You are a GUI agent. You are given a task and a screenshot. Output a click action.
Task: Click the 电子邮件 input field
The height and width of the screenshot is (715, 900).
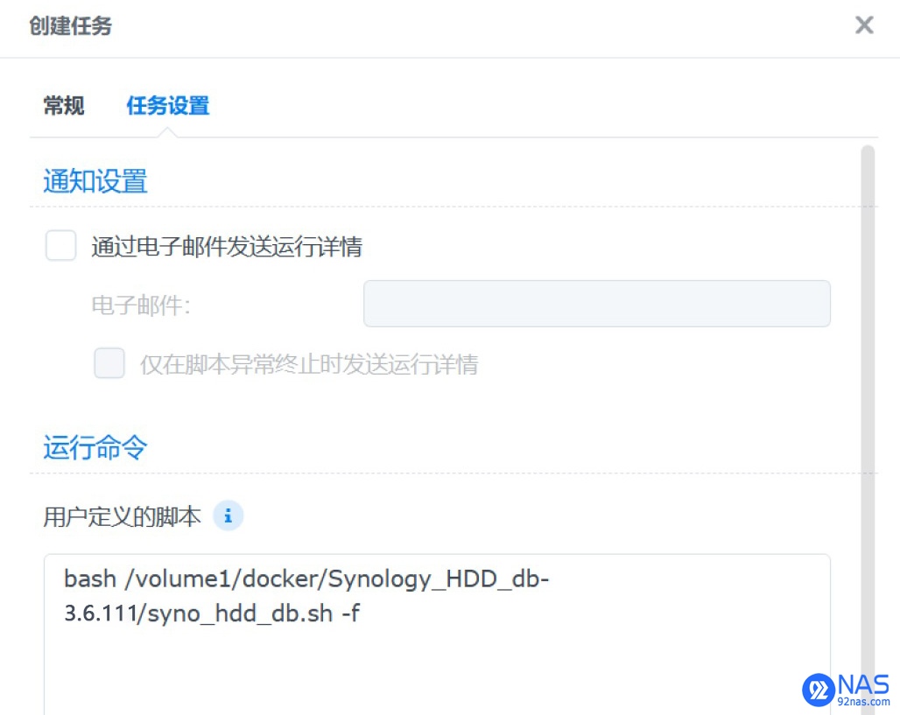[x=597, y=304]
